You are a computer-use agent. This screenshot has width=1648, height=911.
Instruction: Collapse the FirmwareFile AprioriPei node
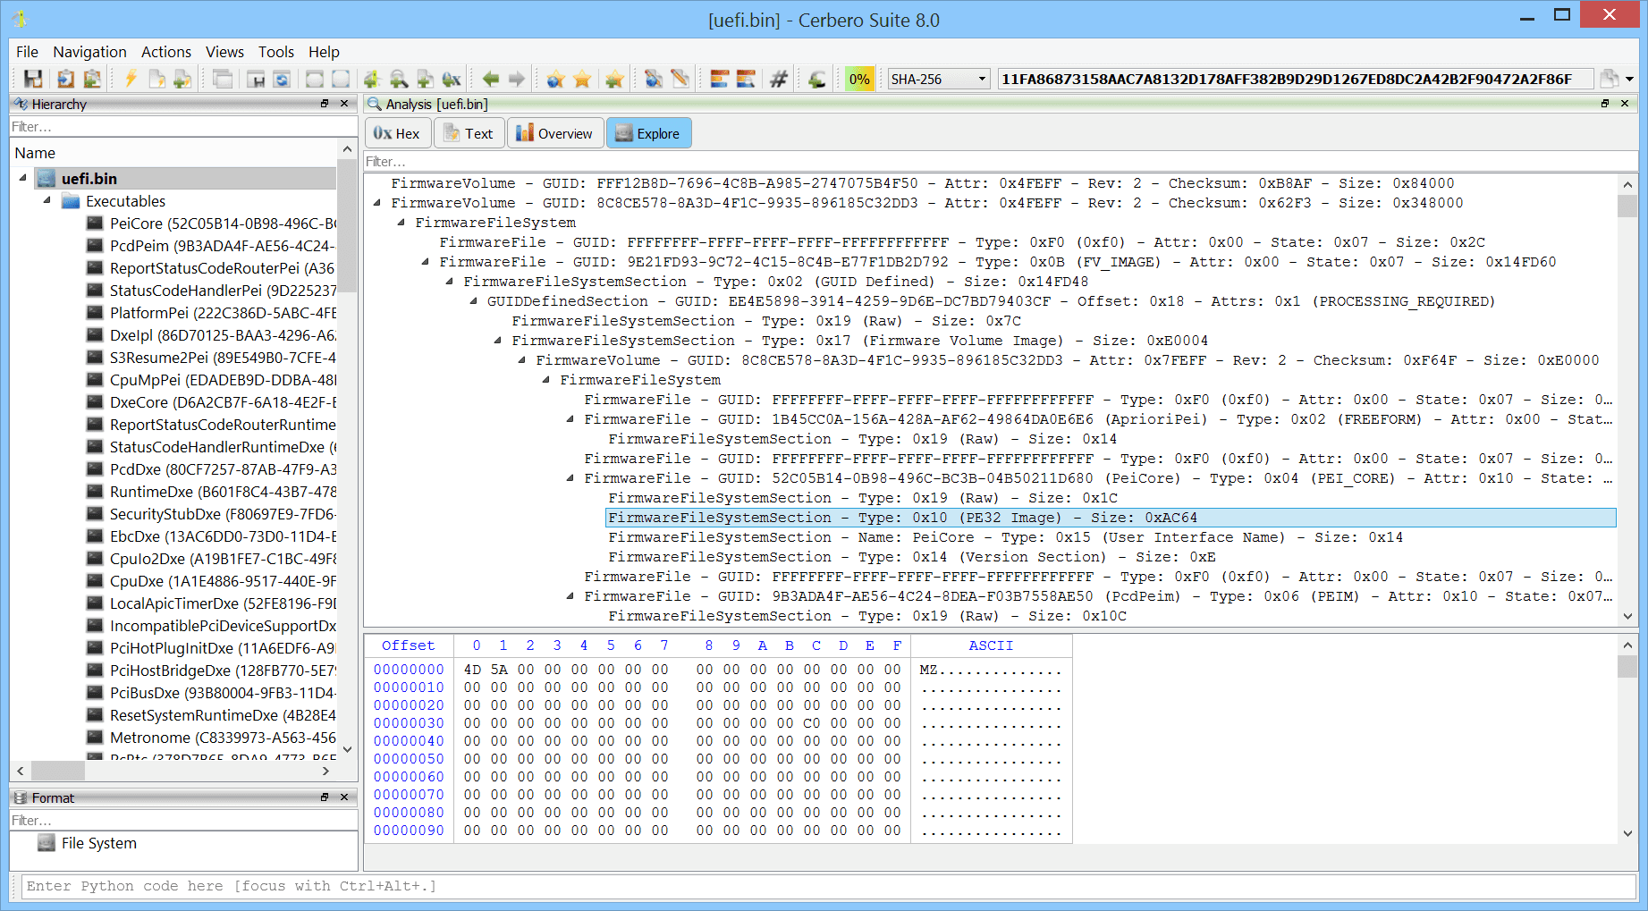coord(570,419)
